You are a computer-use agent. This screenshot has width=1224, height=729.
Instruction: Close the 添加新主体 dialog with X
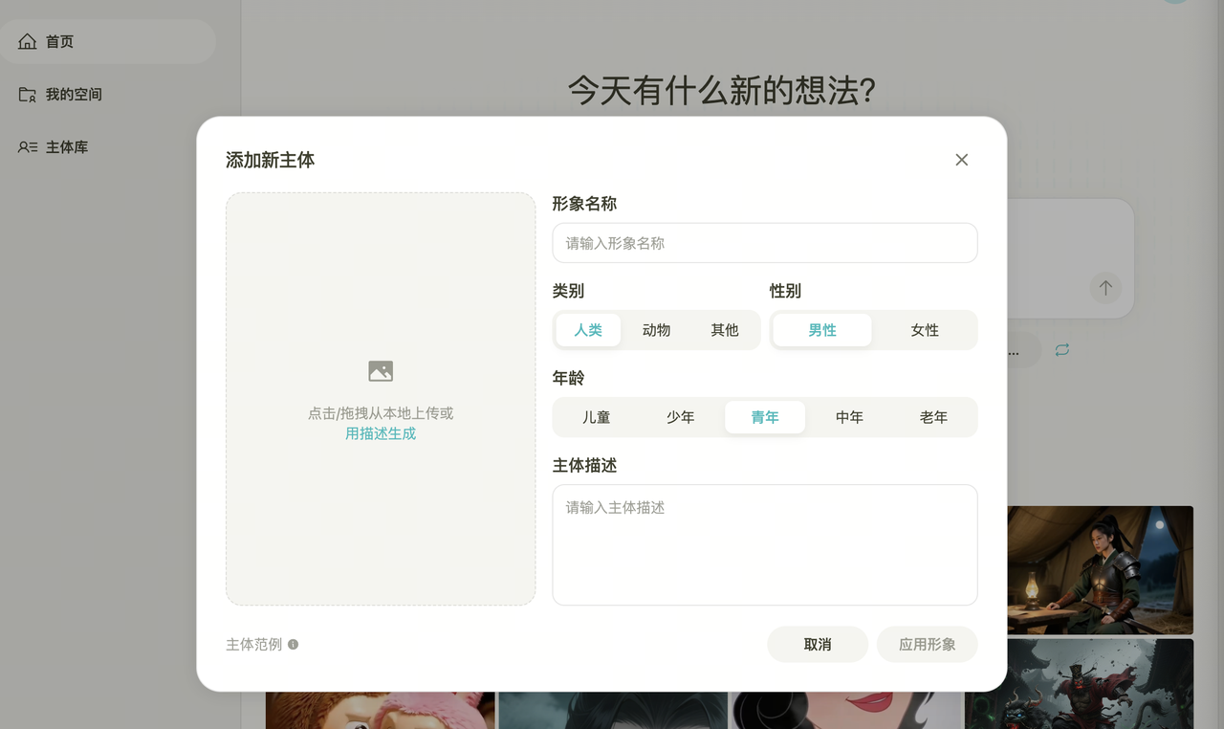coord(961,160)
